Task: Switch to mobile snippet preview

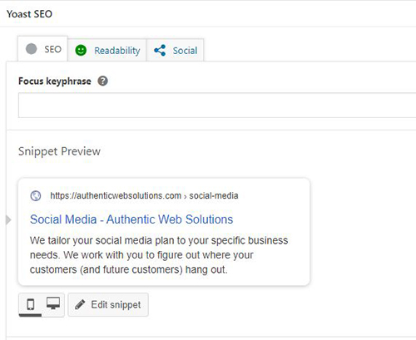Action: coord(31,304)
